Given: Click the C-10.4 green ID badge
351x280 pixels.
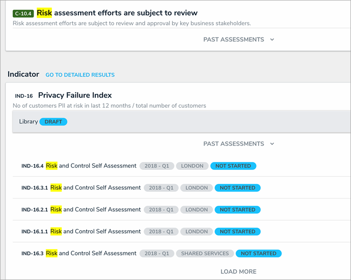Looking at the screenshot, I should [x=23, y=13].
